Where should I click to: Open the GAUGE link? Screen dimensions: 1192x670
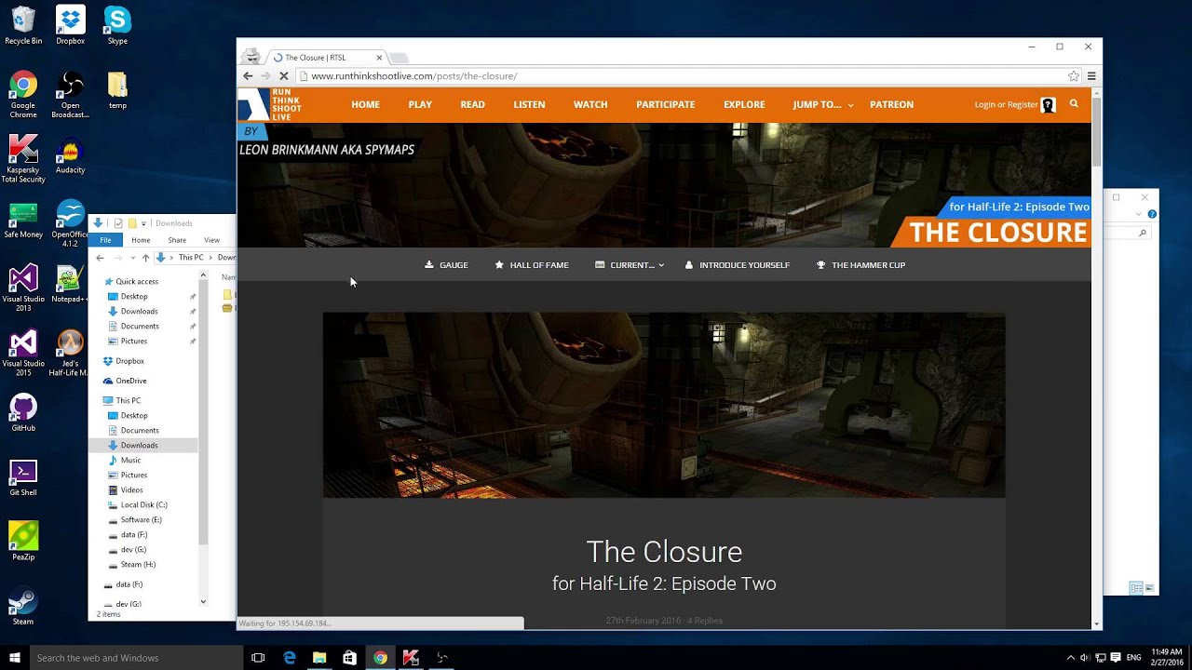tap(446, 265)
